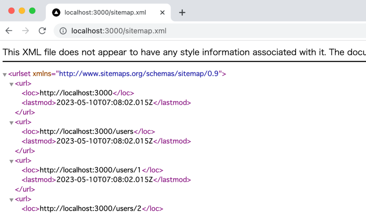Click the yellow minimize traffic light

(21, 11)
